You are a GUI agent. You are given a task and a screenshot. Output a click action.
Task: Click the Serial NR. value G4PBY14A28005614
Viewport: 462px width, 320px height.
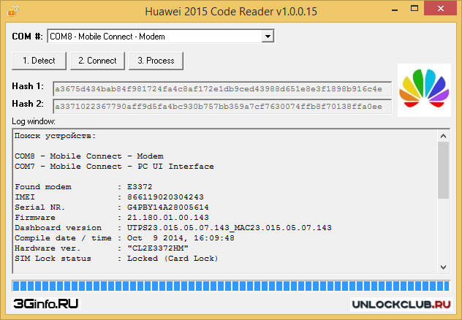click(168, 207)
